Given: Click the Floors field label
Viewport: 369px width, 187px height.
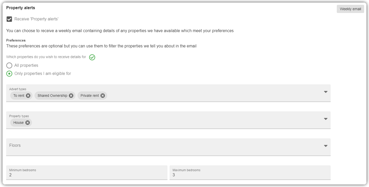Looking at the screenshot, I should coord(15,145).
